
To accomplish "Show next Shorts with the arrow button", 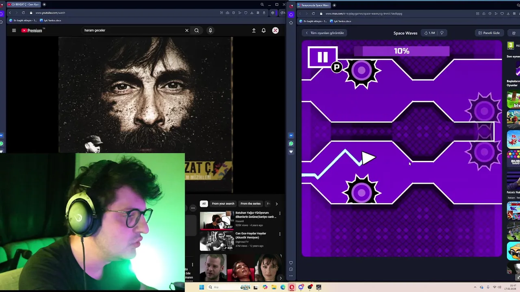I will (280, 278).
